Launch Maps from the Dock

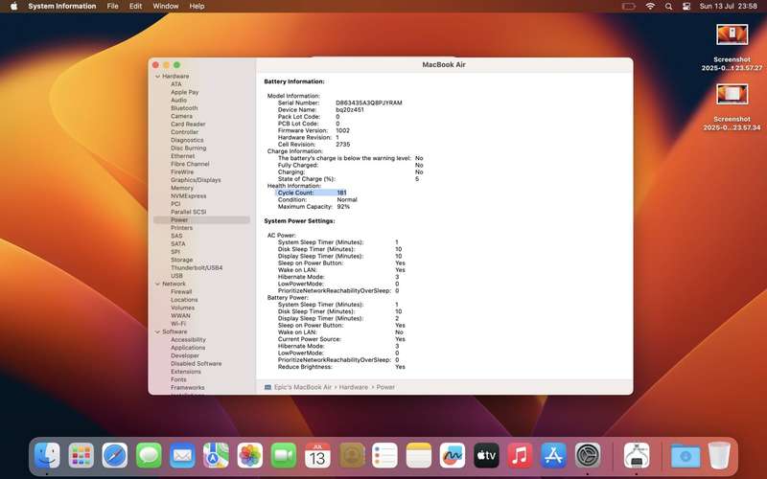coord(217,455)
